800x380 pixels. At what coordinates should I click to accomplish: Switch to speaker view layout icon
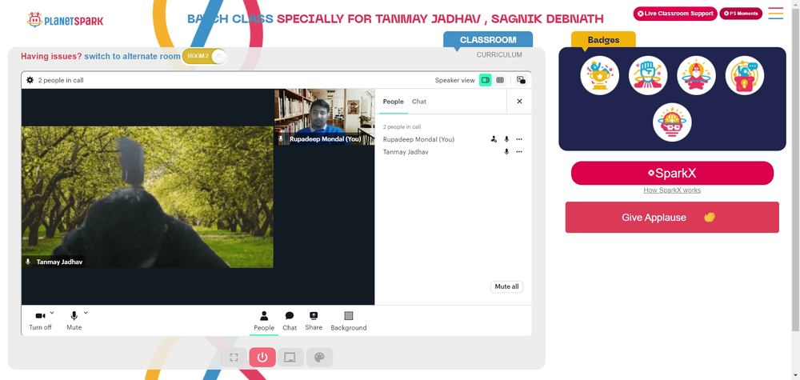[486, 80]
